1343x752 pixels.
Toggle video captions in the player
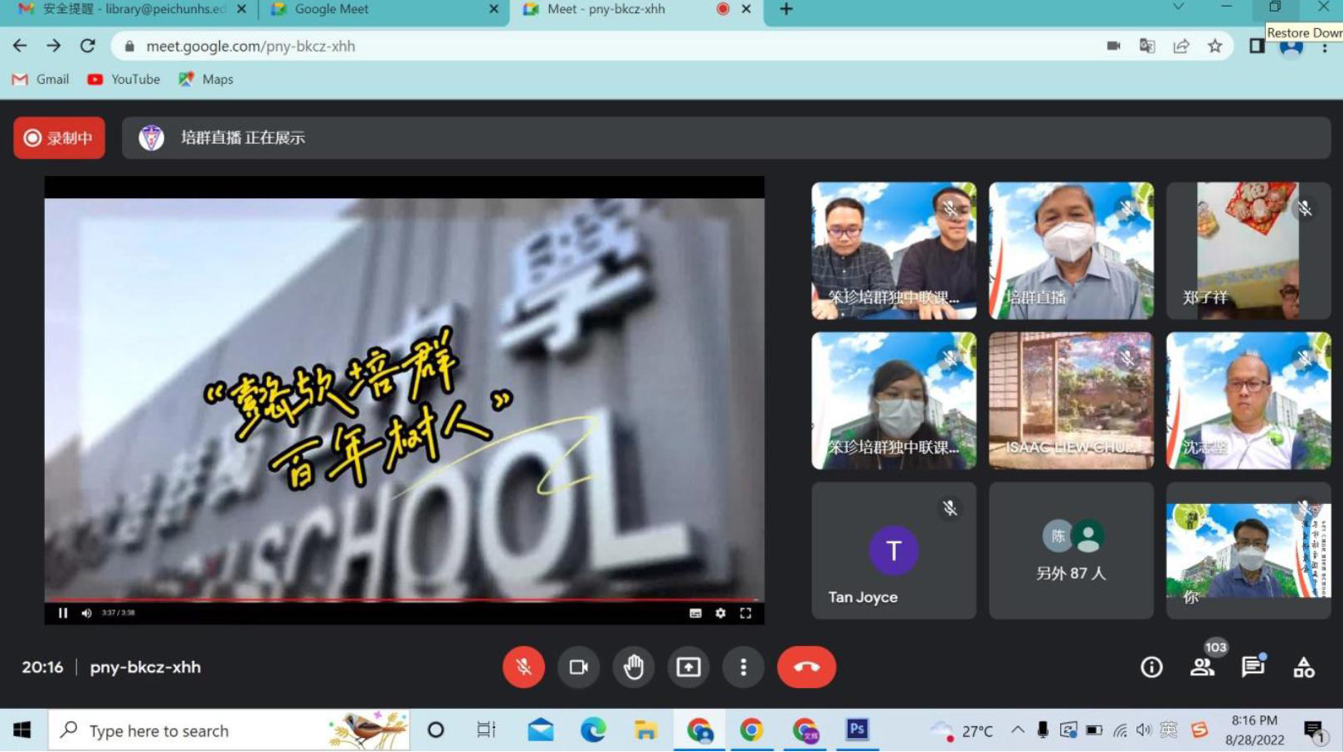tap(695, 613)
